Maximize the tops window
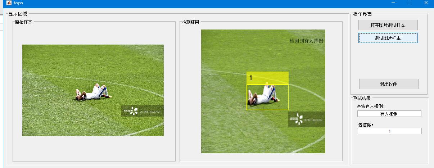Image resolution: width=434 pixels, height=168 pixels. 410,3
